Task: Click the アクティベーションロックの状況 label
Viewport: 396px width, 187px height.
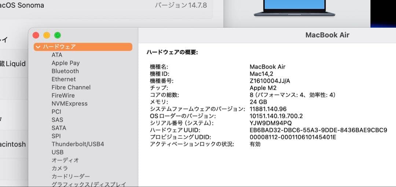Action: pos(192,145)
